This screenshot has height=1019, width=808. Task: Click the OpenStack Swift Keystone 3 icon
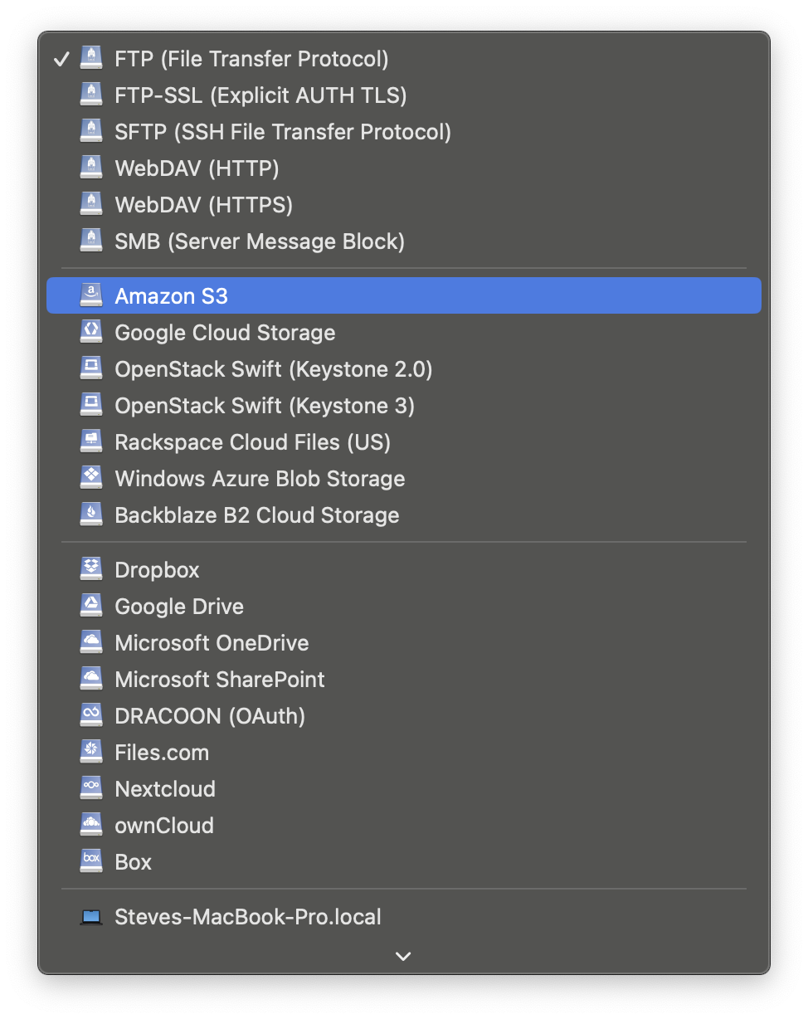click(x=91, y=405)
